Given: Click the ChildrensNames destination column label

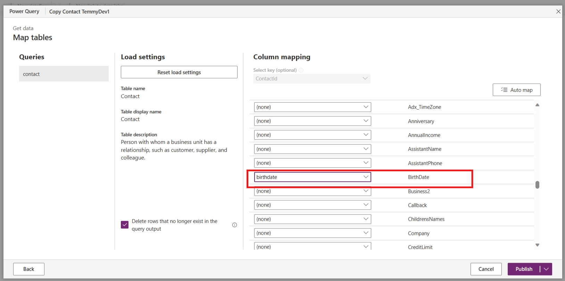Looking at the screenshot, I should (426, 219).
